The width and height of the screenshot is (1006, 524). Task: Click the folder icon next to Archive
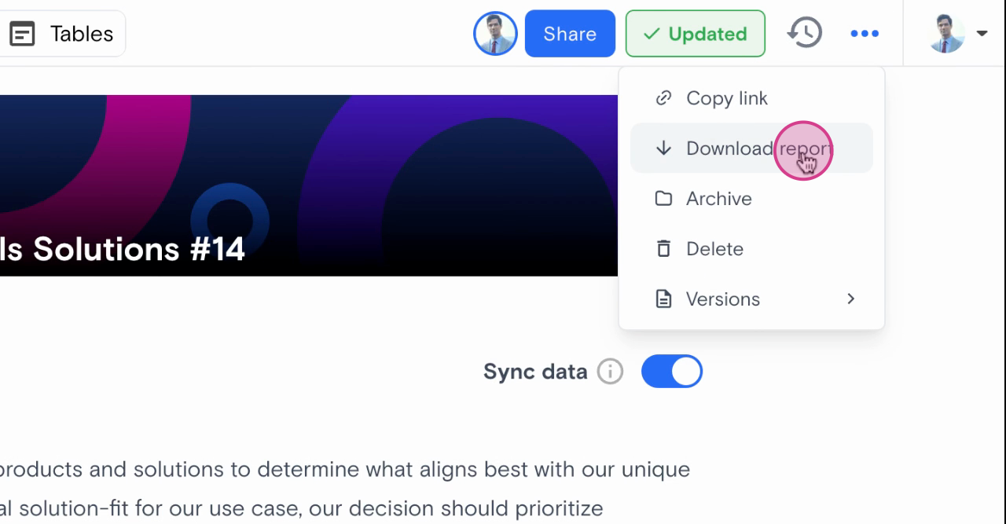[x=664, y=199]
